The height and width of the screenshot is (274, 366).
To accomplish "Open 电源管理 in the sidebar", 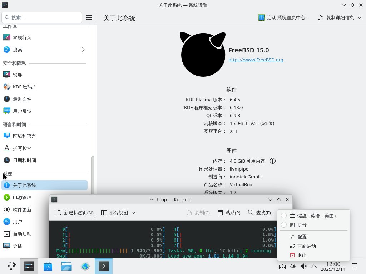I will (22, 197).
